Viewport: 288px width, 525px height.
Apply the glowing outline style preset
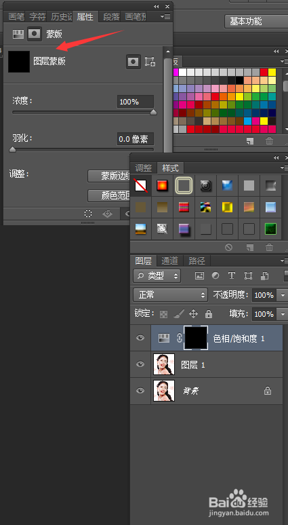184,185
